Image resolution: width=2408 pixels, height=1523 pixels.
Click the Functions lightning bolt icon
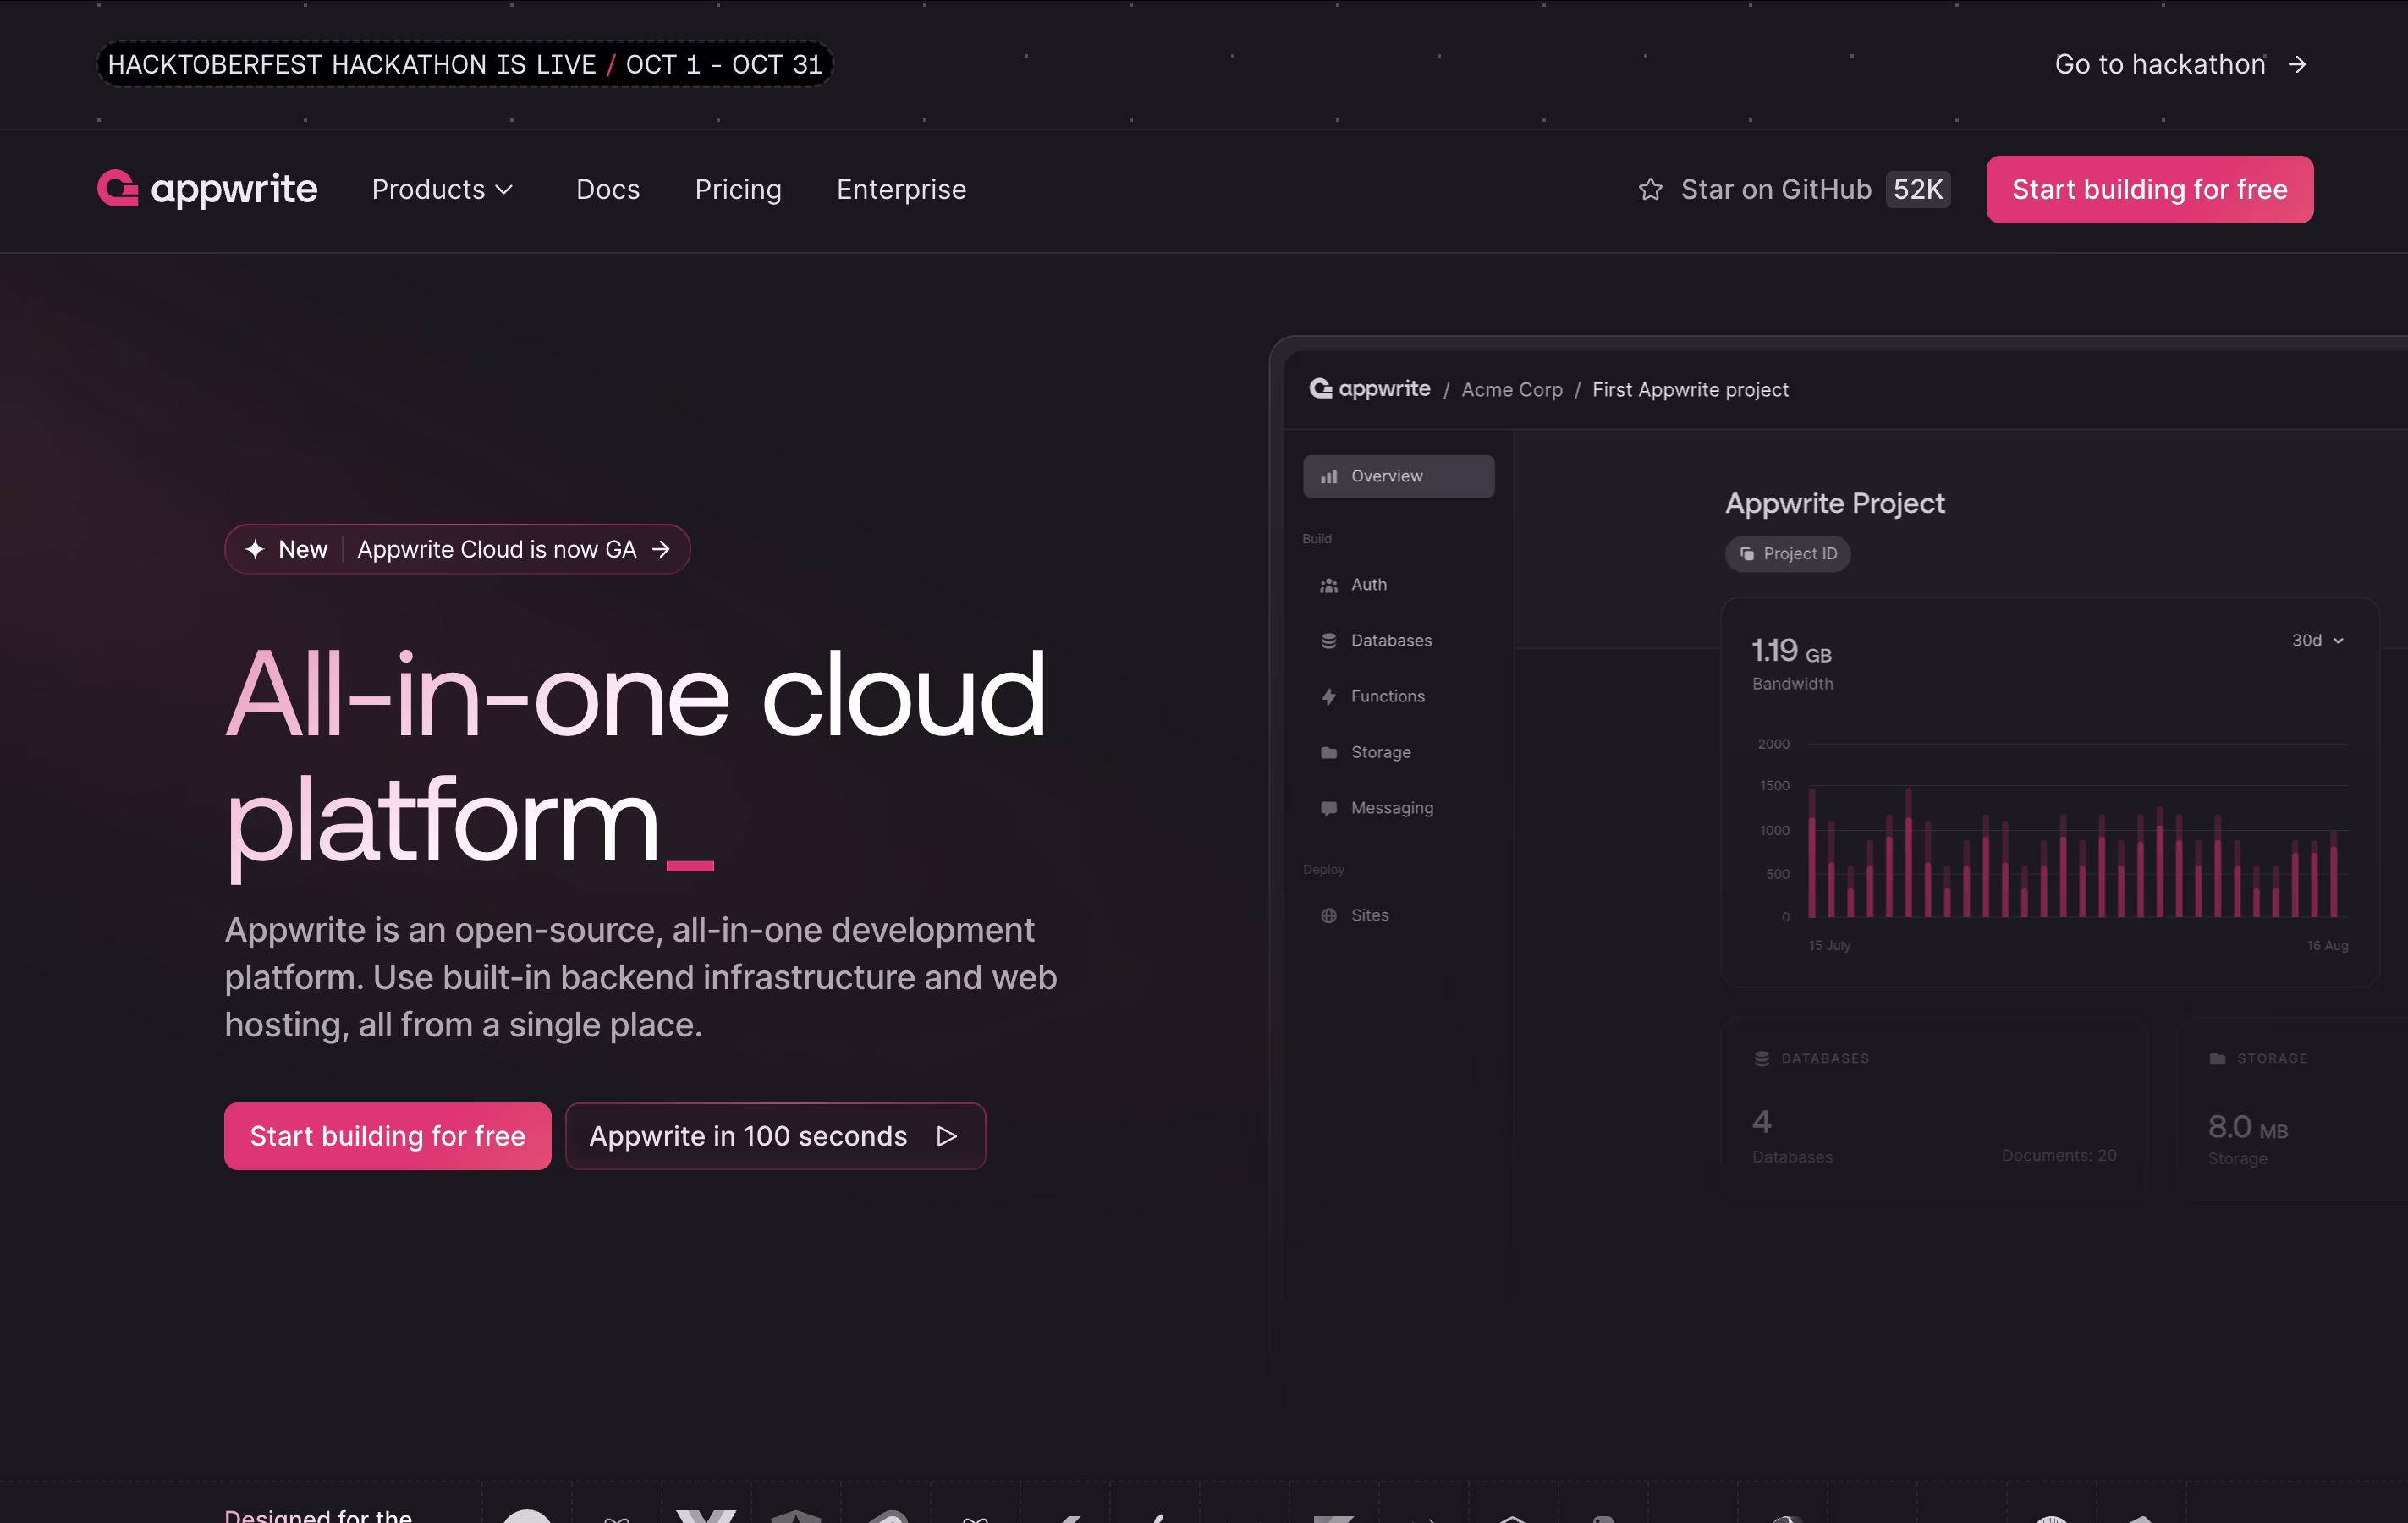point(1329,697)
